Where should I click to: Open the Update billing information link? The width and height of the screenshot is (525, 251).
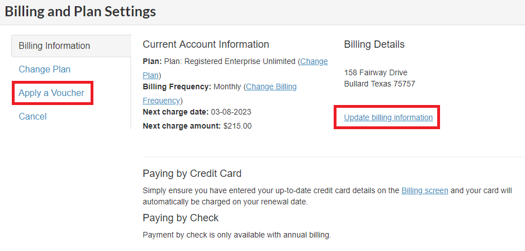(388, 117)
